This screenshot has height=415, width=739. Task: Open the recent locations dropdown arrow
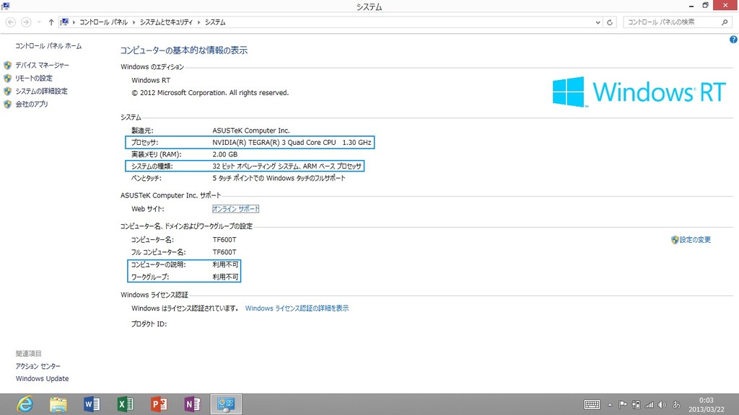point(39,22)
